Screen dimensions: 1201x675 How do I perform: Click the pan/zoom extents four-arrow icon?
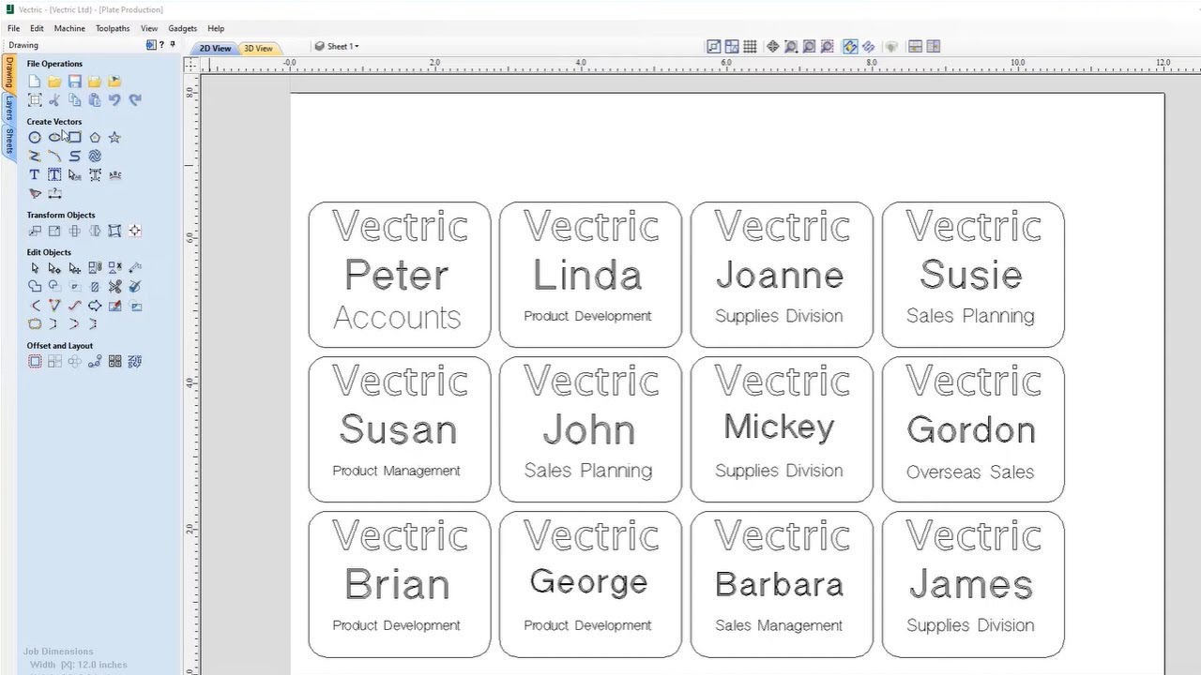pos(772,47)
